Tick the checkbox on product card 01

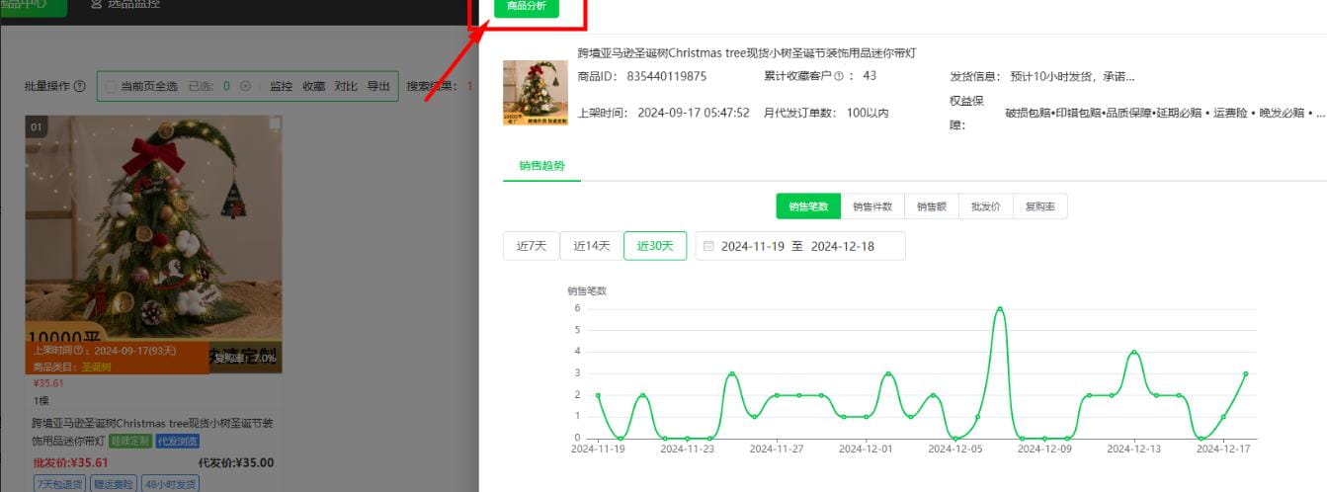point(275,123)
